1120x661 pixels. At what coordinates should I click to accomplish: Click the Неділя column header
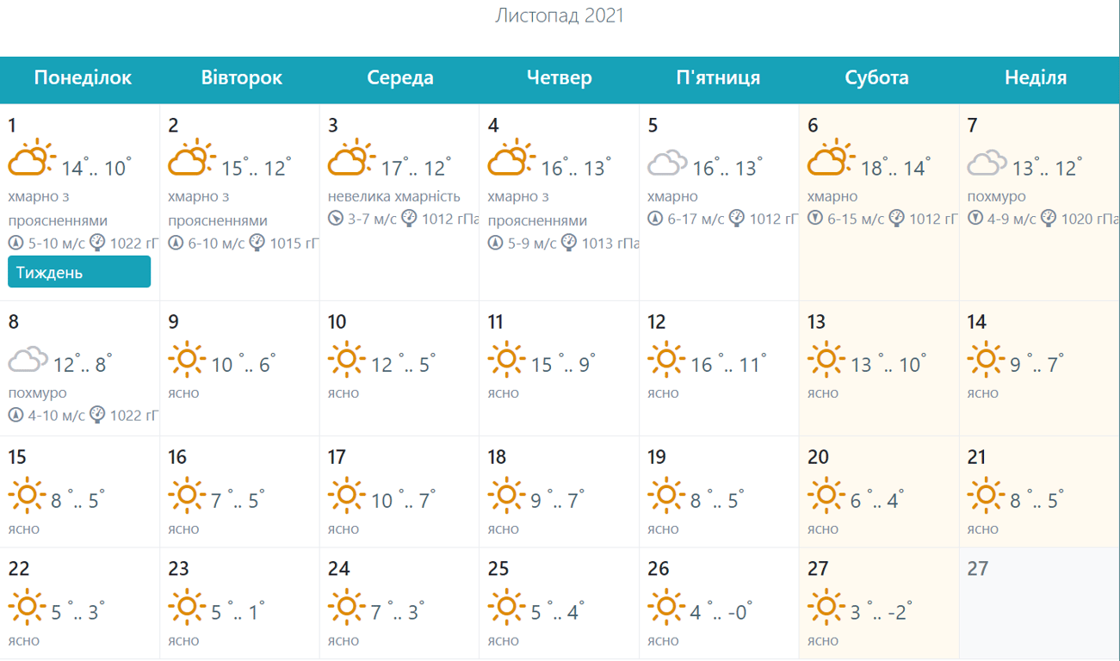click(1036, 78)
